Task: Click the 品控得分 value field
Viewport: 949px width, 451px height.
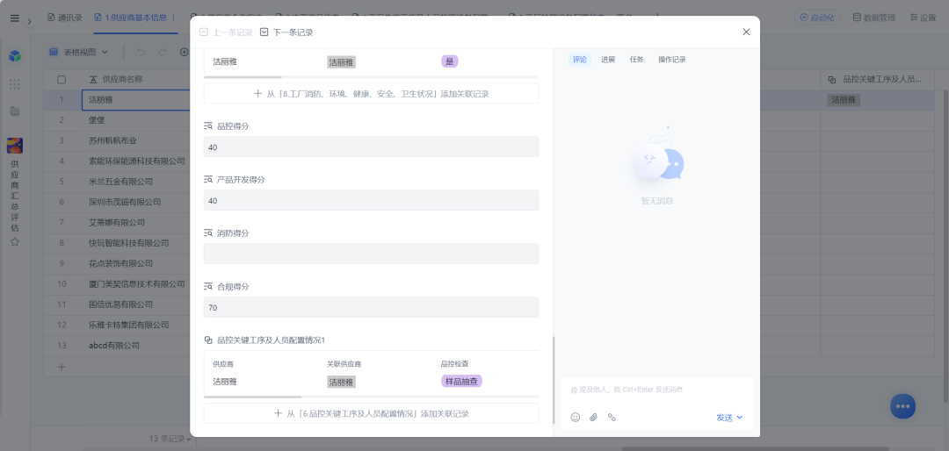Action: click(371, 147)
